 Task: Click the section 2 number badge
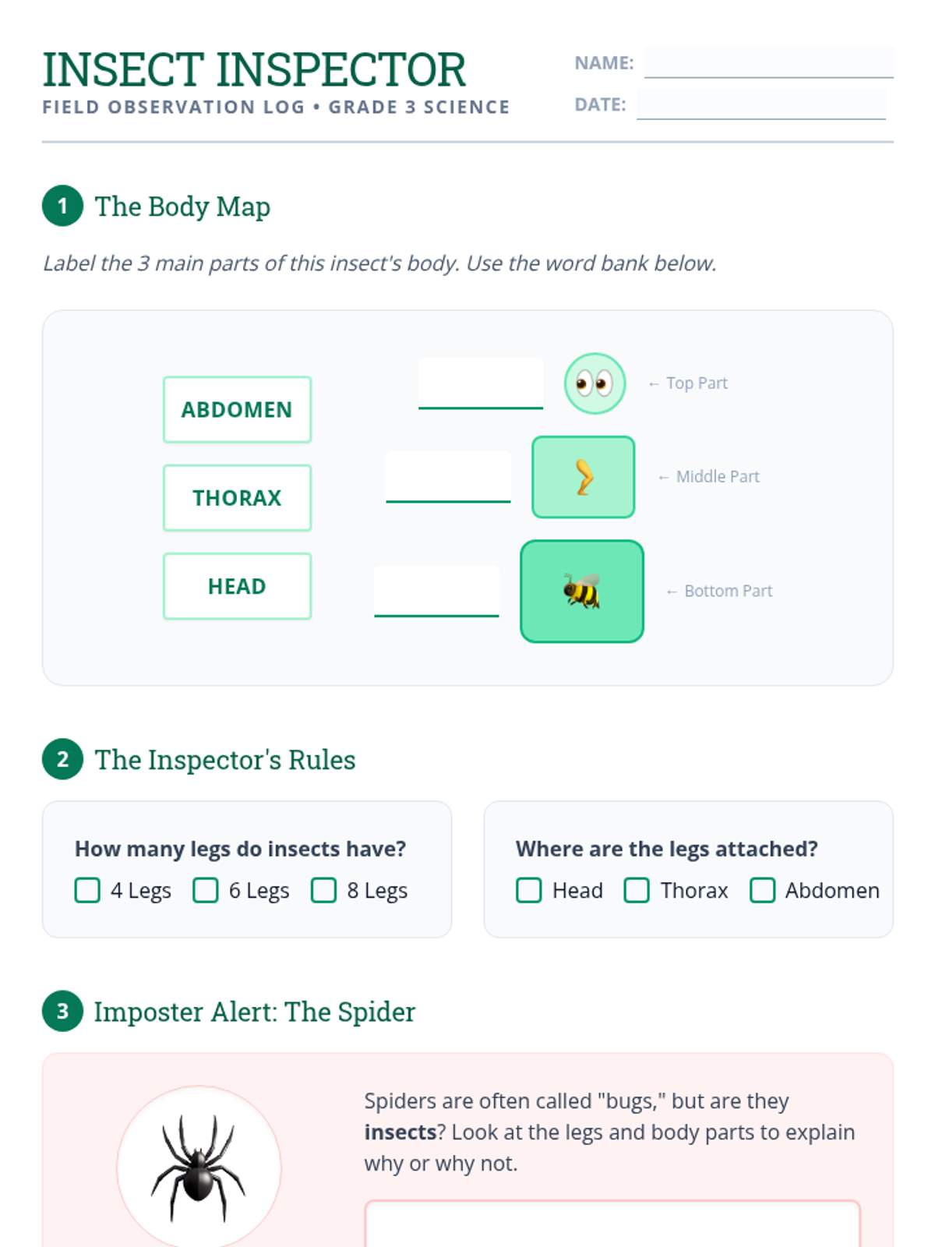click(62, 759)
